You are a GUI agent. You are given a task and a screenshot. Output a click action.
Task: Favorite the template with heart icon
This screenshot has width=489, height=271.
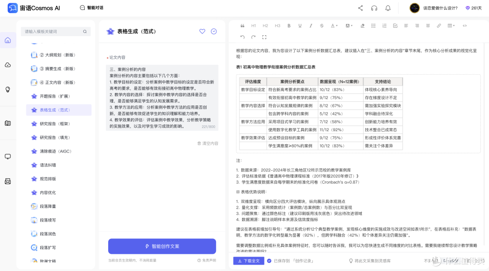tap(202, 31)
